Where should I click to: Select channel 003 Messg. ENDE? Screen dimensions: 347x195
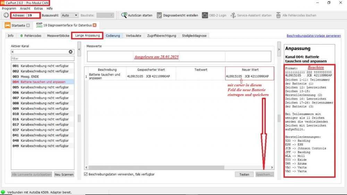[x=43, y=77]
